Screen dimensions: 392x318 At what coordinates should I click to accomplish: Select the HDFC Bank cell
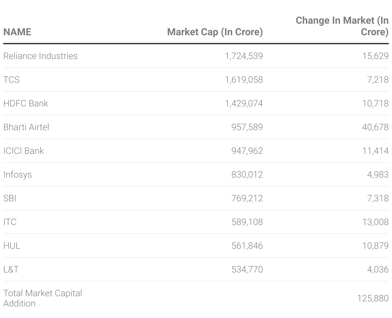point(26,104)
